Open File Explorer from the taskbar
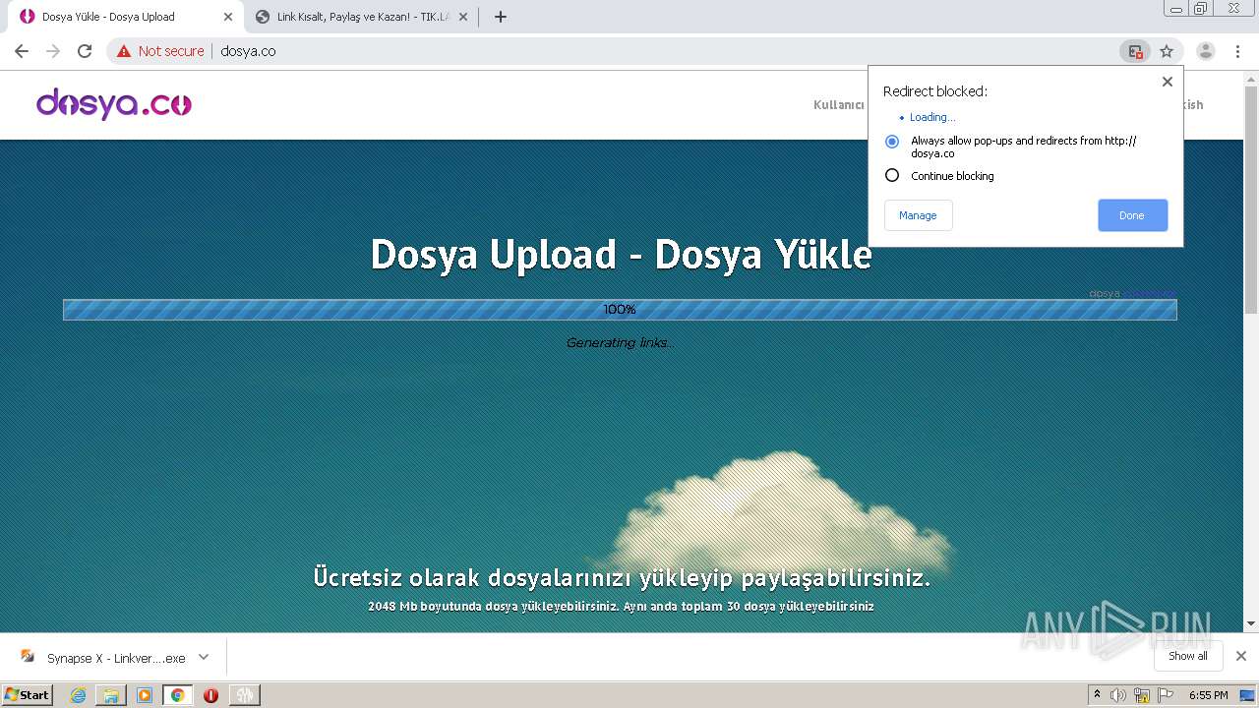Screen dimensions: 1259x708 tap(111, 695)
